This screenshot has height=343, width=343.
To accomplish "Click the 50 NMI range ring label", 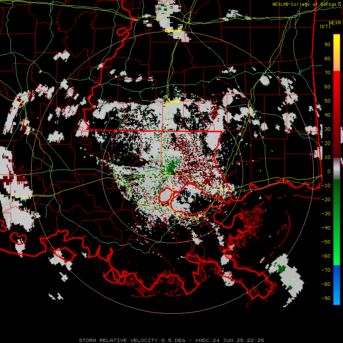I will pos(172,102).
